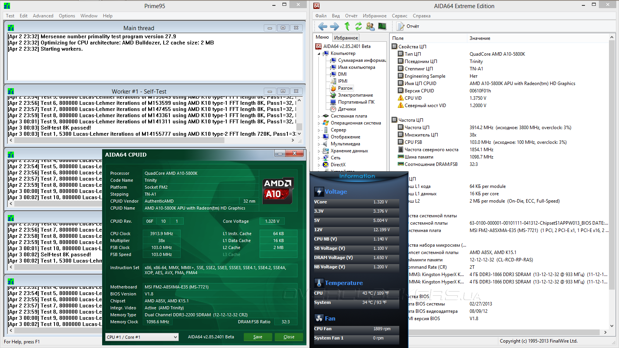Switch to the Избранное tab
The width and height of the screenshot is (619, 348).
point(346,38)
